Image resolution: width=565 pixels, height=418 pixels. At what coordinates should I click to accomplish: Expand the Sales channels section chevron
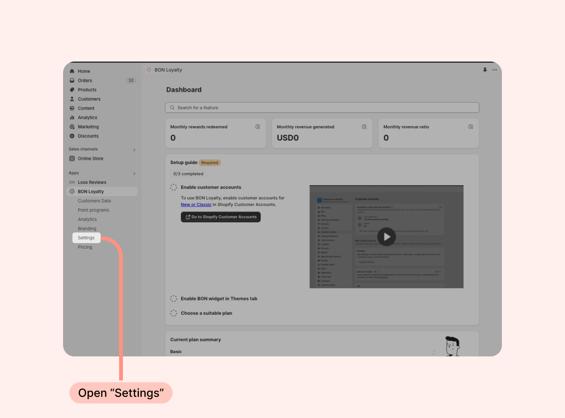pos(134,150)
